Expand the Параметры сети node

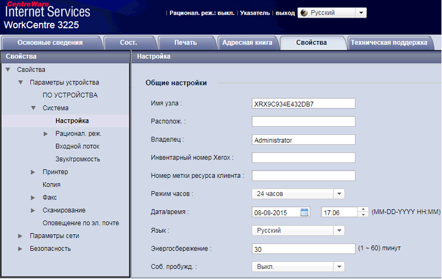click(20, 236)
